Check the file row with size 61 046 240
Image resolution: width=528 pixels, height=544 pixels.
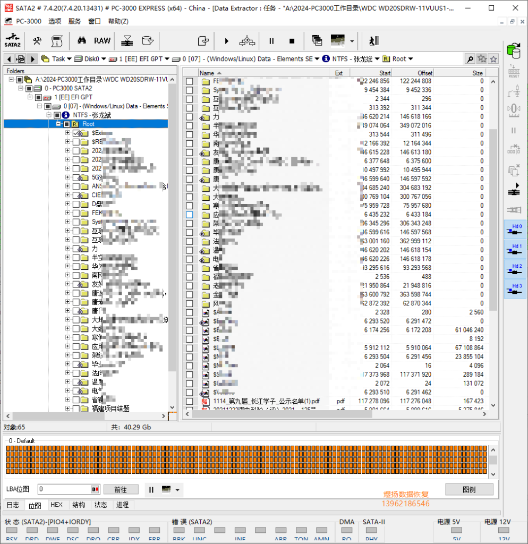[190, 330]
